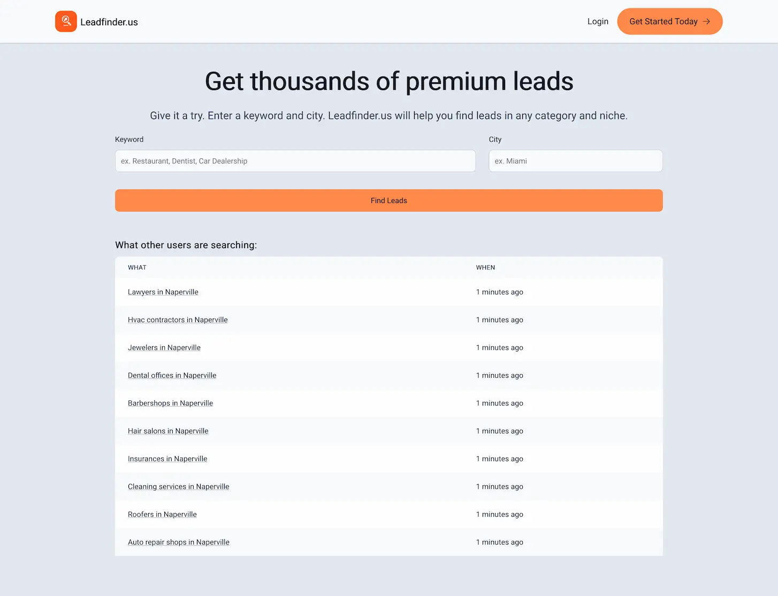Click the WHEN column header

(485, 267)
